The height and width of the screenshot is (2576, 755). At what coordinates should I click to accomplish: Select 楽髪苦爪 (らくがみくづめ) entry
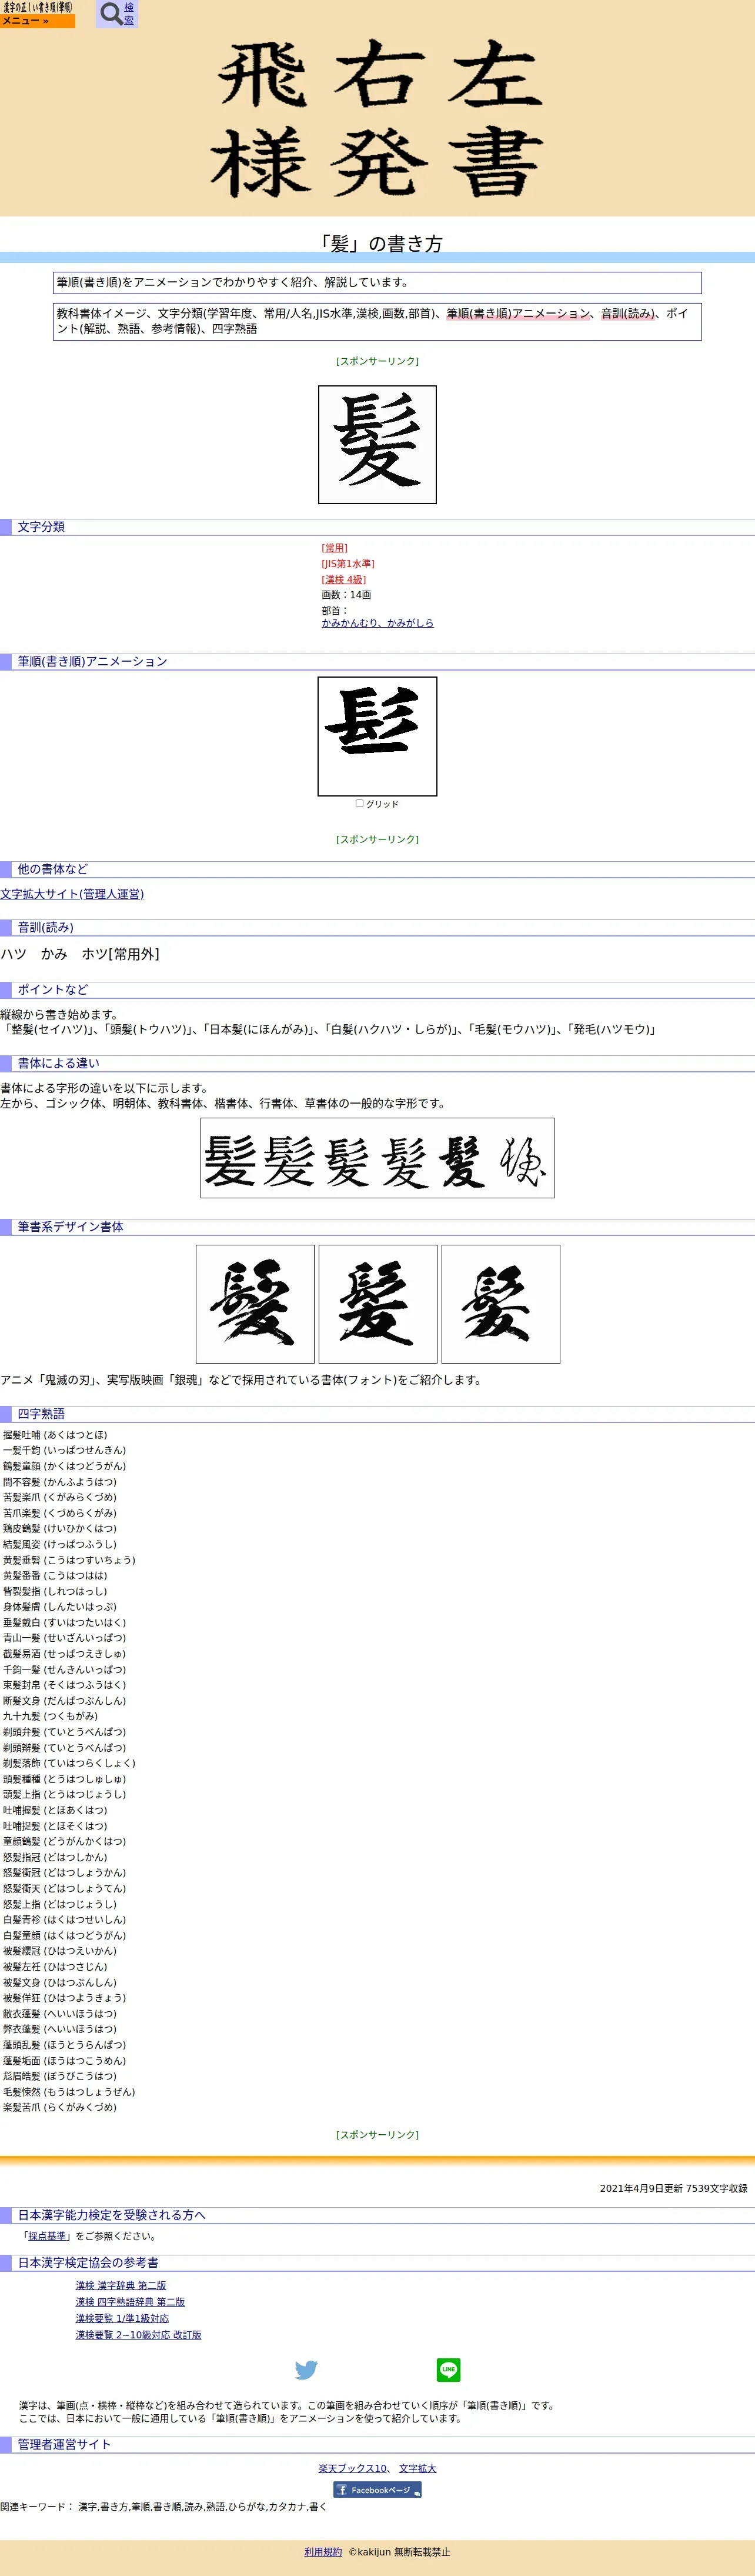tap(60, 2107)
